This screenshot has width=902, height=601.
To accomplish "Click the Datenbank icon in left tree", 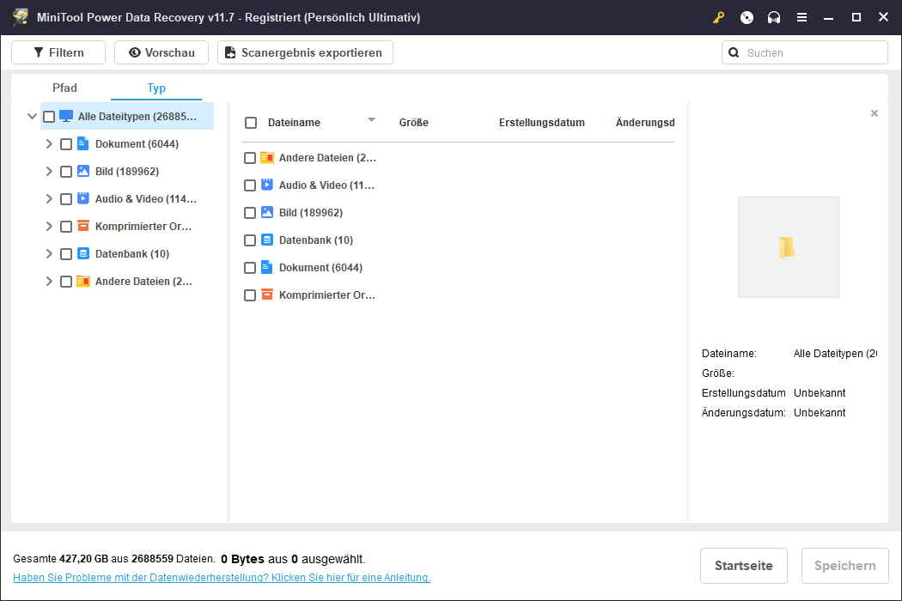I will point(82,253).
